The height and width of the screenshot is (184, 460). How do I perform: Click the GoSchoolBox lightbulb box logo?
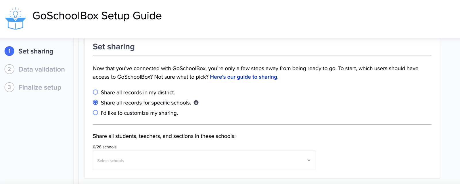[x=16, y=18]
